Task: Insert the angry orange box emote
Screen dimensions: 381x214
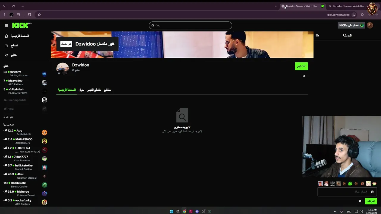Action: tap(362, 184)
